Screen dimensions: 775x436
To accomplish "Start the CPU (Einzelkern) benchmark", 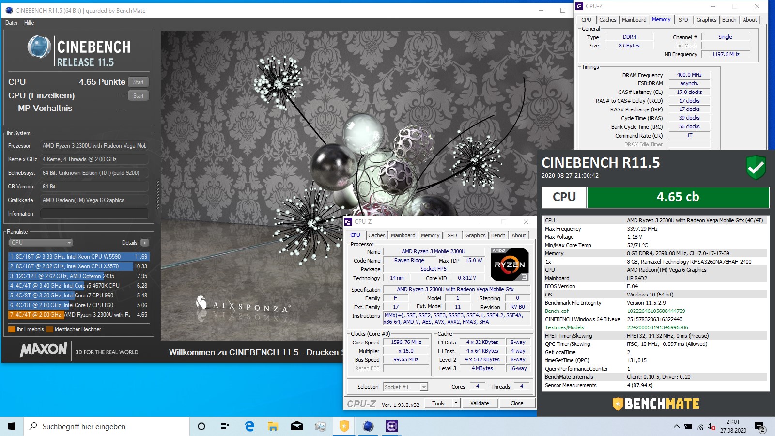I will [139, 96].
